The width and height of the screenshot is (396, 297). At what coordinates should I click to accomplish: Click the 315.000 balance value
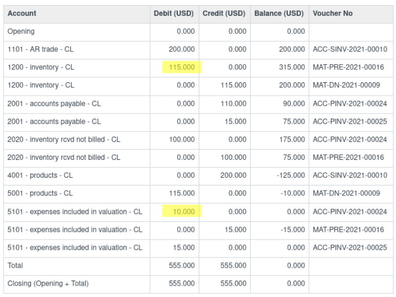click(292, 67)
